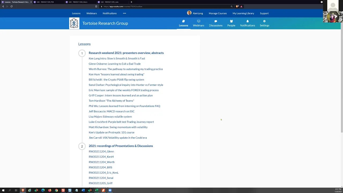Open Notifications in the top menu
The height and width of the screenshot is (193, 343).
click(110, 13)
